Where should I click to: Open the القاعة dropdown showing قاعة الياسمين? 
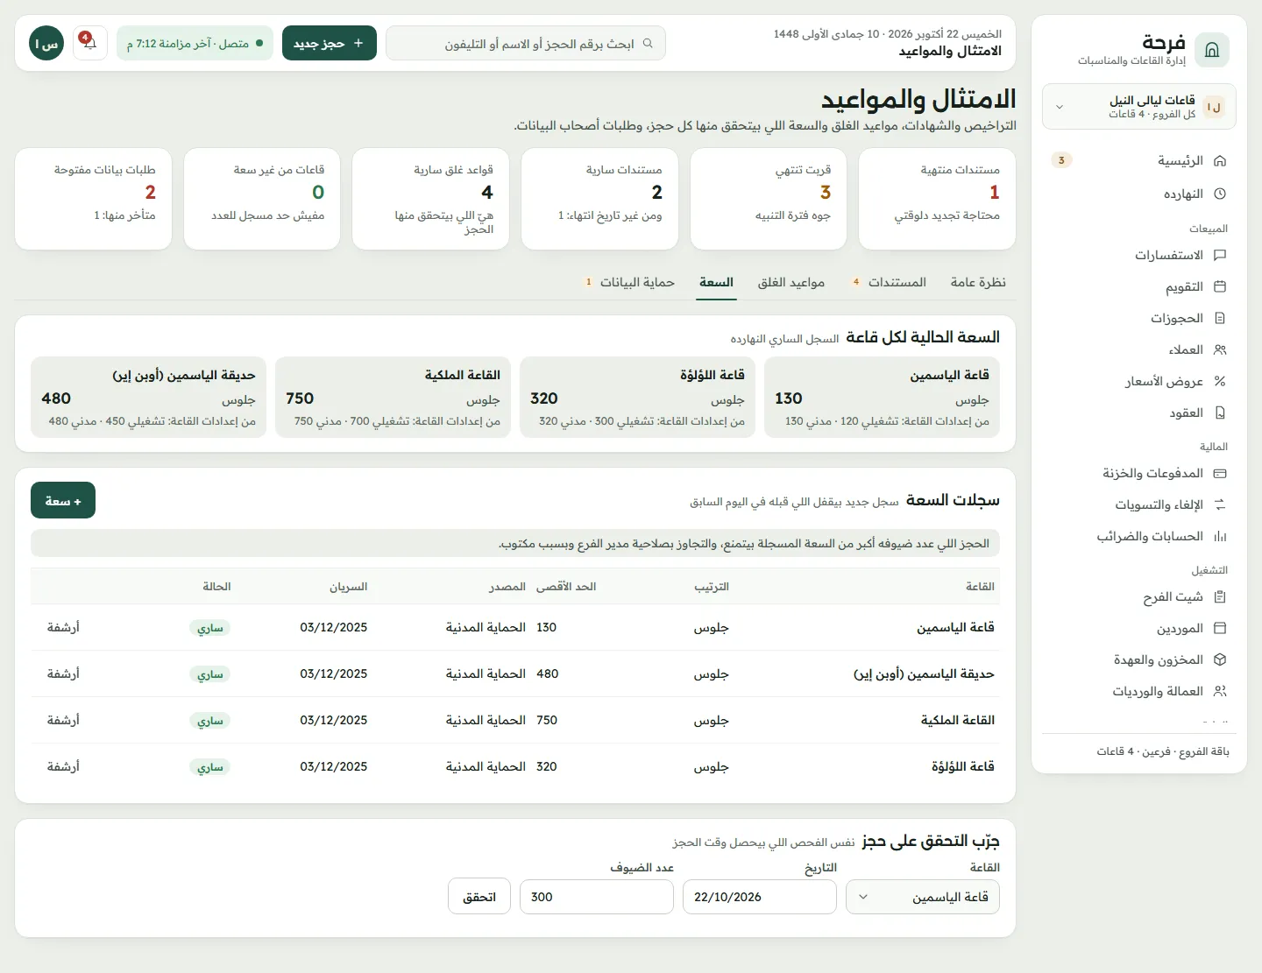coord(923,897)
